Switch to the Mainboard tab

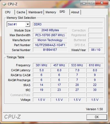(x=35, y=12)
